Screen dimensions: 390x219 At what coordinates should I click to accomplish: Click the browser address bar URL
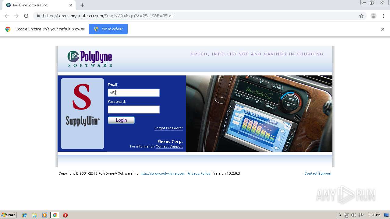point(108,16)
